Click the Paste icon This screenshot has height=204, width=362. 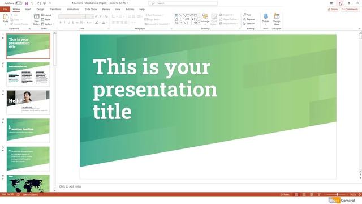pos(6,16)
